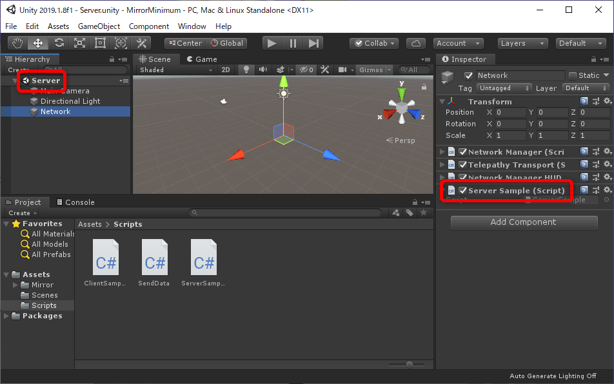Open the Tag Untagged dropdown
Image resolution: width=614 pixels, height=384 pixels.
tap(504, 88)
